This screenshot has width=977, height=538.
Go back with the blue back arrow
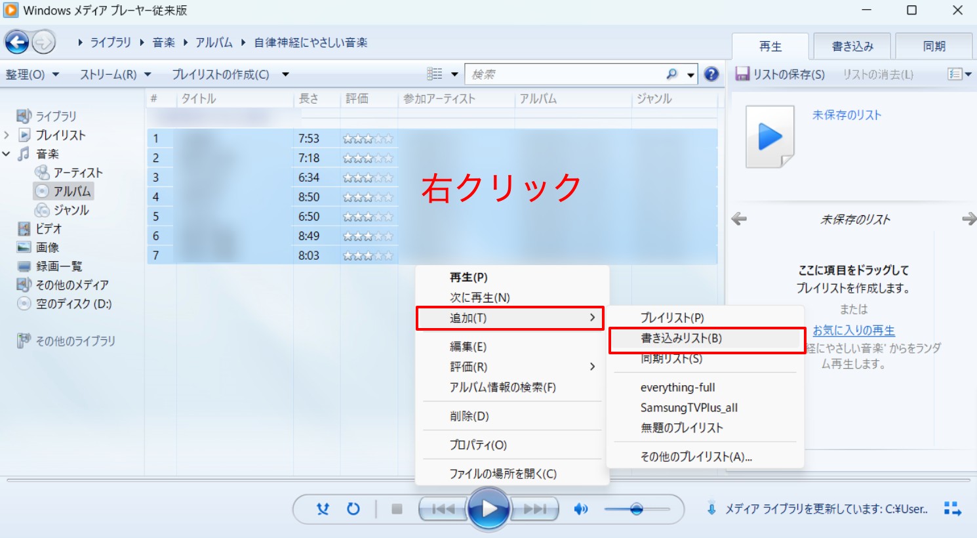pos(17,43)
